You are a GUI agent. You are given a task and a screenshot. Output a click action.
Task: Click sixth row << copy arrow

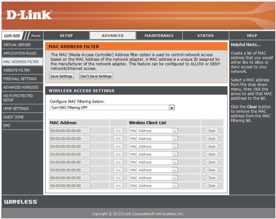118,170
